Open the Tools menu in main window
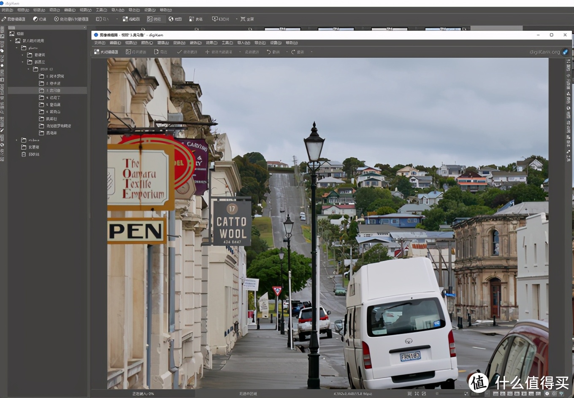The width and height of the screenshot is (574, 398). pyautogui.click(x=101, y=10)
